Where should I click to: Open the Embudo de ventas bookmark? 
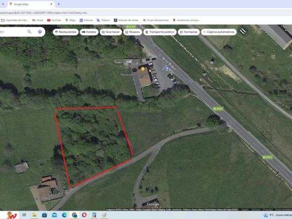[x=126, y=20]
